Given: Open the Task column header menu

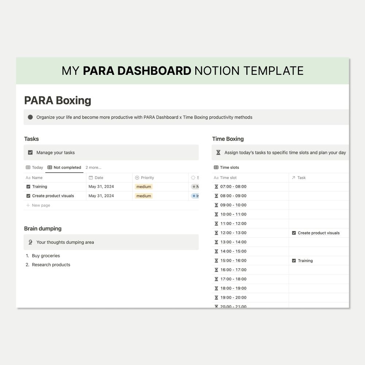Looking at the screenshot, I should [319, 178].
